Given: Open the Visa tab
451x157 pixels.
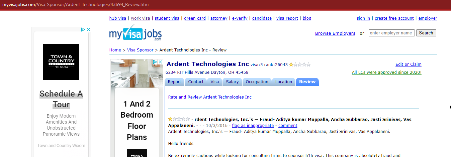Looking at the screenshot, I should (214, 82).
